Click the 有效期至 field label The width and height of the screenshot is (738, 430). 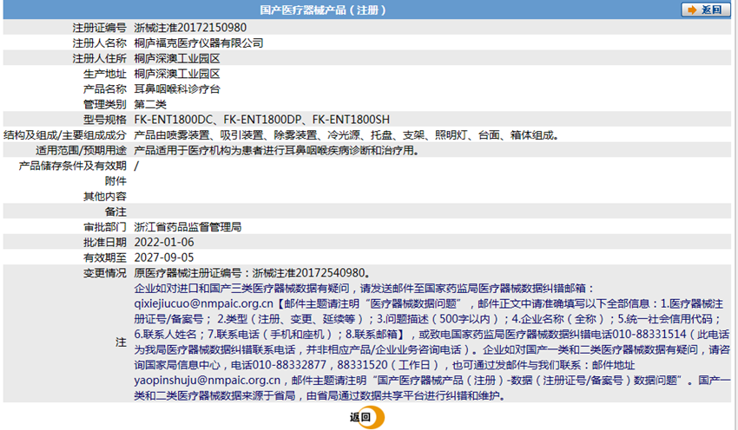point(104,257)
